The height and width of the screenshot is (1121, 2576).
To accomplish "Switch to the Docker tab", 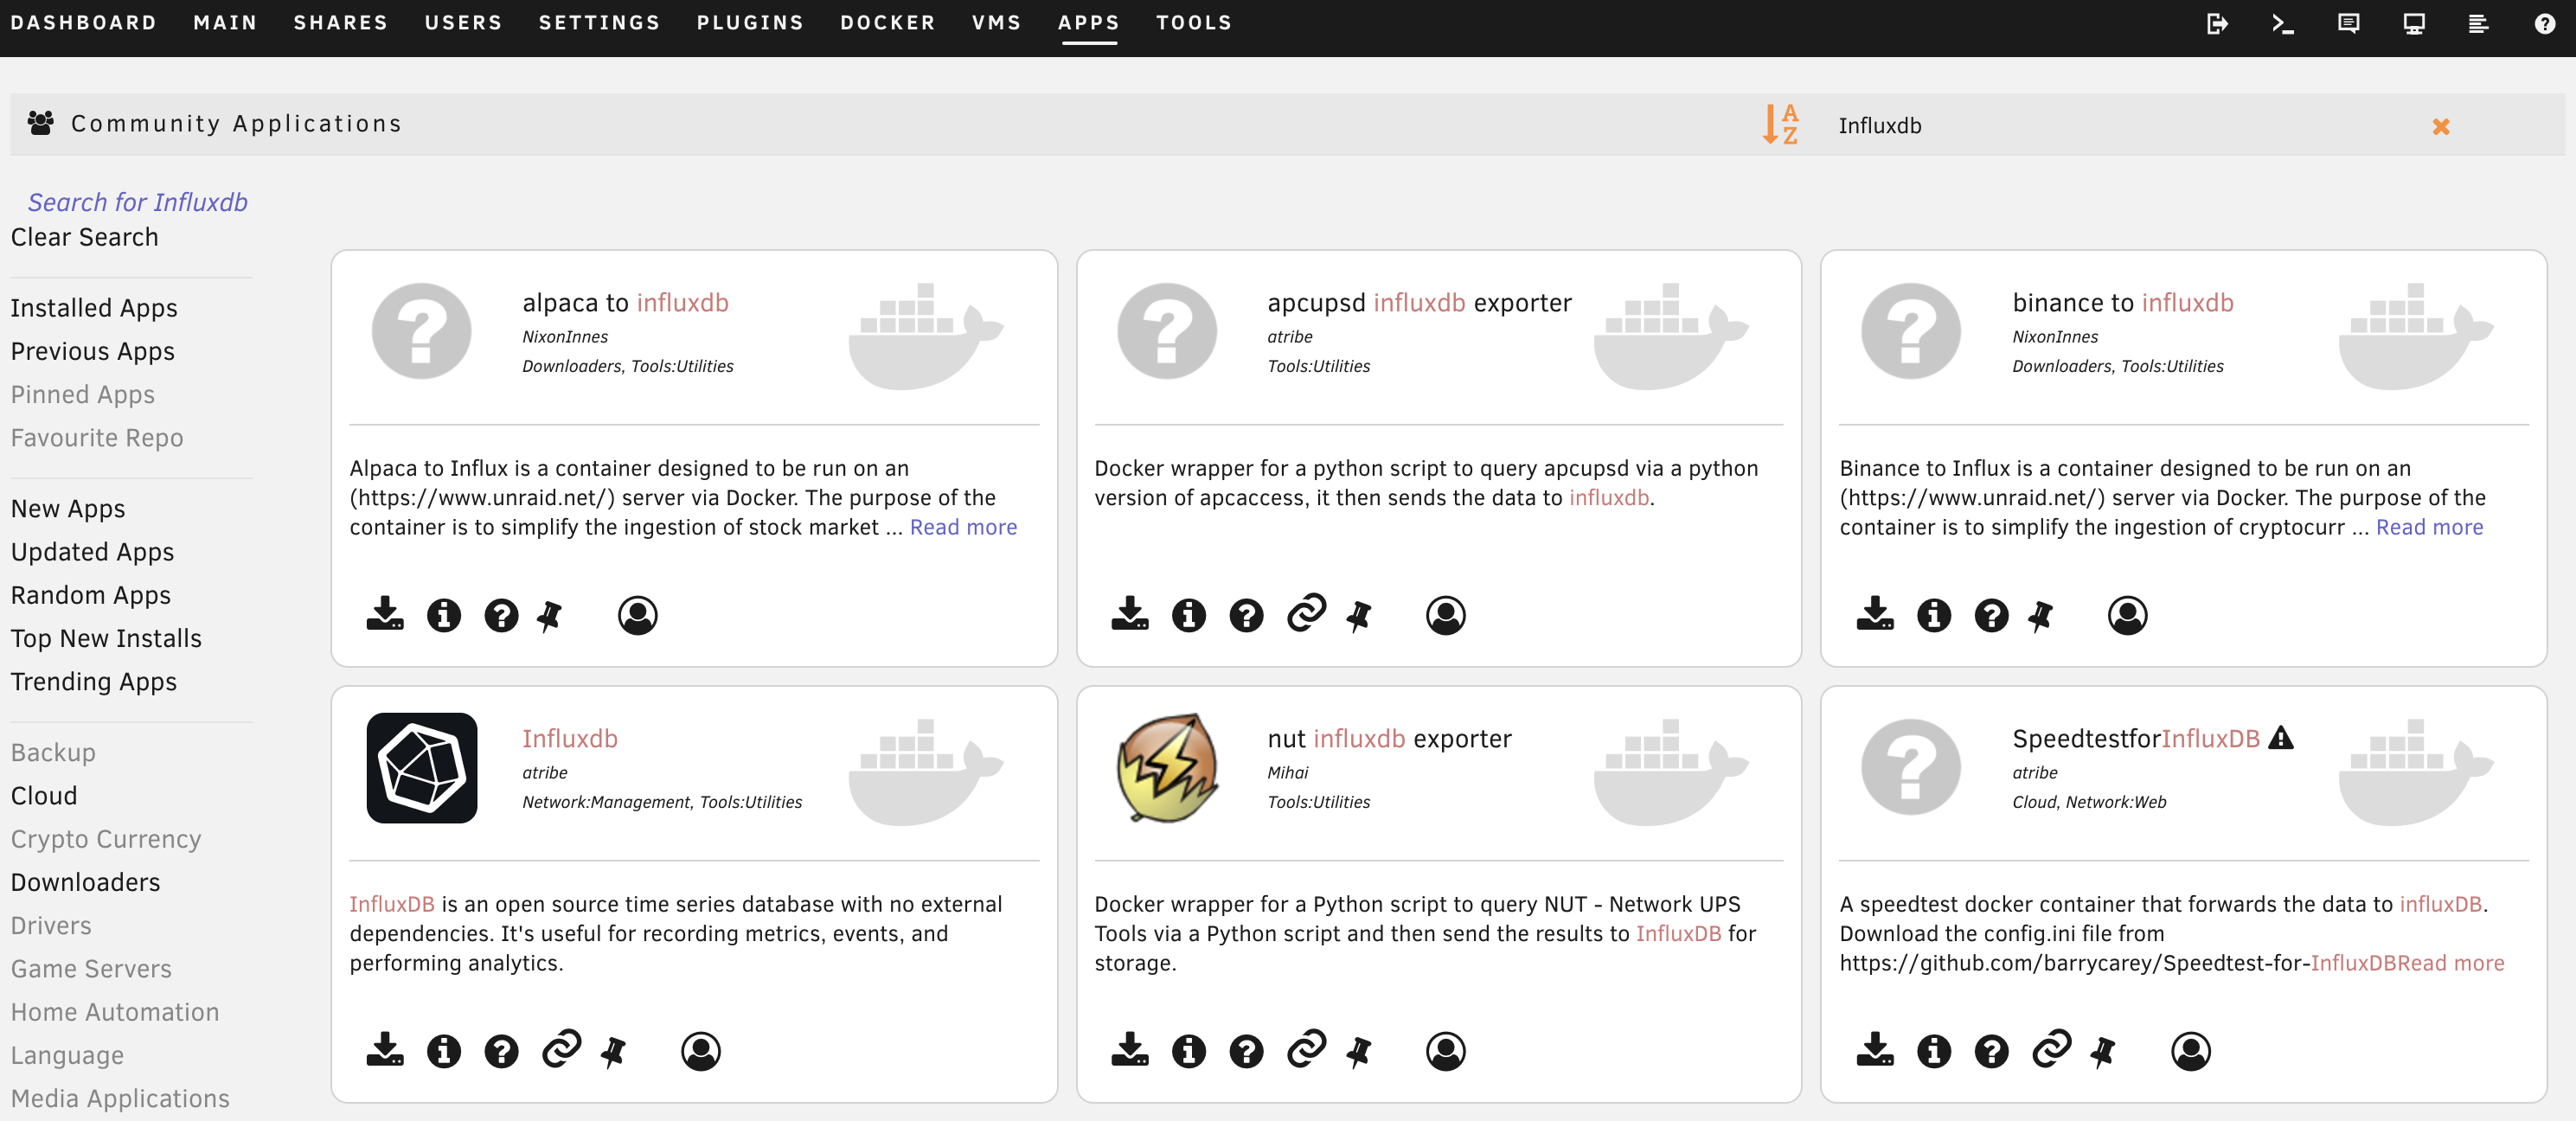I will 887,22.
